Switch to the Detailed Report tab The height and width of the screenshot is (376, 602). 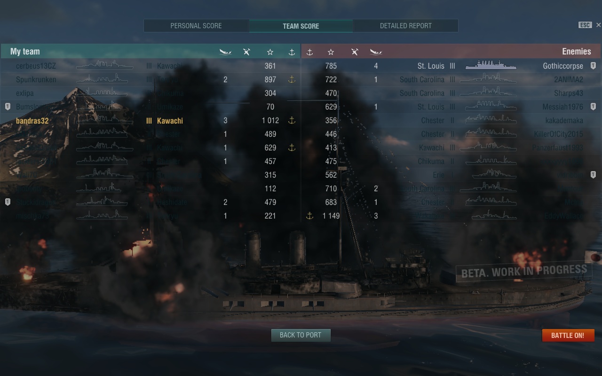pos(405,26)
